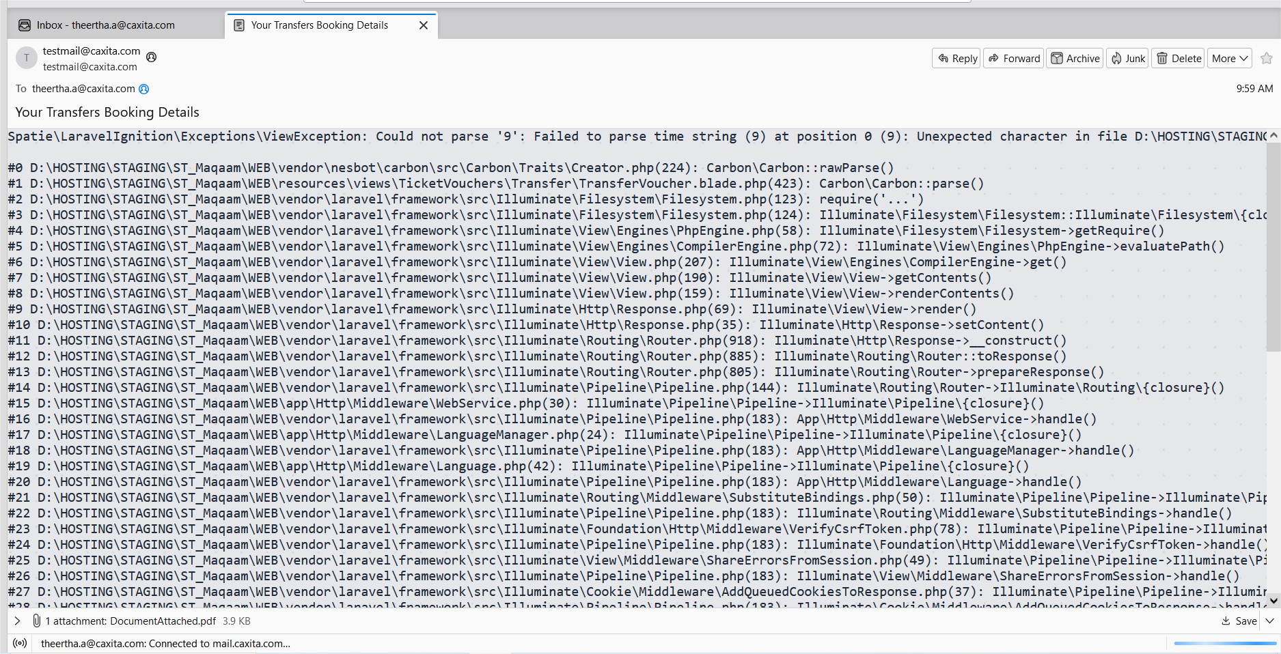Switch to the Inbox tab
Viewport: 1281px width, 654px height.
point(102,25)
